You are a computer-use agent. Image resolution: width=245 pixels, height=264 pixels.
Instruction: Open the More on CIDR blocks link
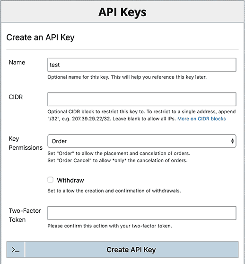pos(201,118)
